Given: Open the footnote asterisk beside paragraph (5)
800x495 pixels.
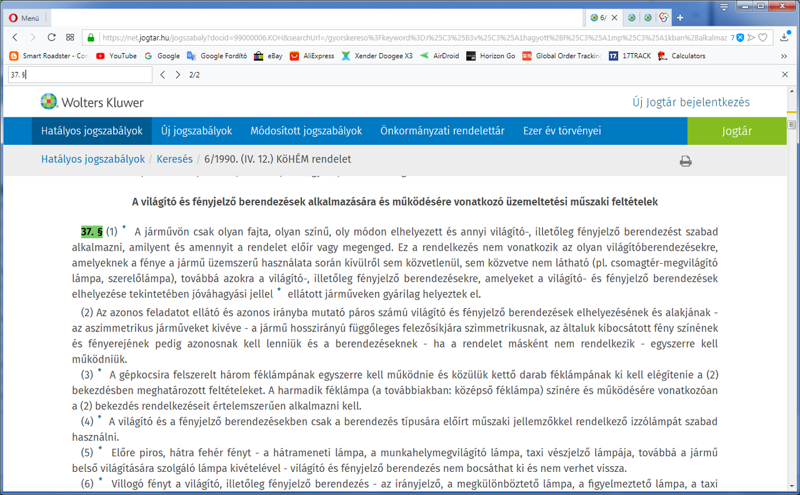Looking at the screenshot, I should coord(100,449).
